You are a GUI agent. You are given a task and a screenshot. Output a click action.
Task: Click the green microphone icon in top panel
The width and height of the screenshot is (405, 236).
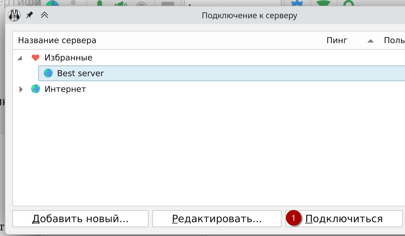pos(99,3)
